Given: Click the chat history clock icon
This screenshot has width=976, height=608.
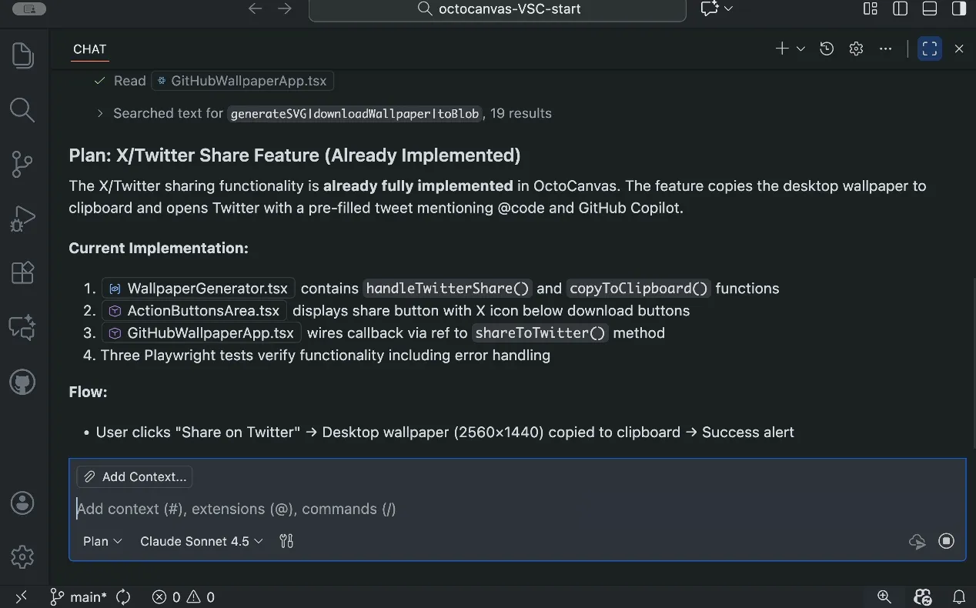Looking at the screenshot, I should 827,48.
